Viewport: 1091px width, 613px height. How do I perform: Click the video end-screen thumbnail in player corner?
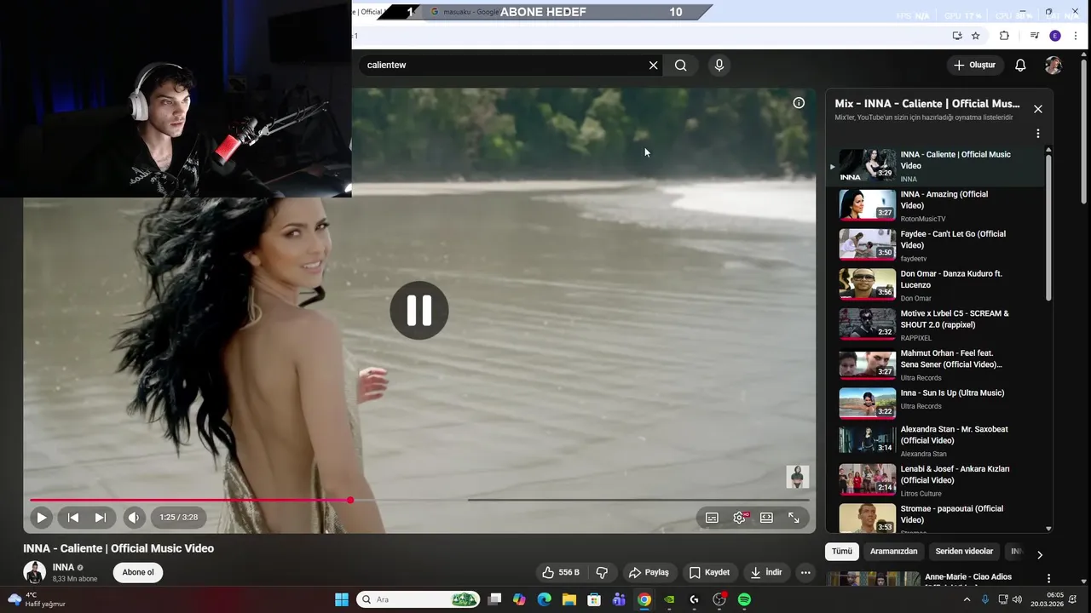pos(798,477)
